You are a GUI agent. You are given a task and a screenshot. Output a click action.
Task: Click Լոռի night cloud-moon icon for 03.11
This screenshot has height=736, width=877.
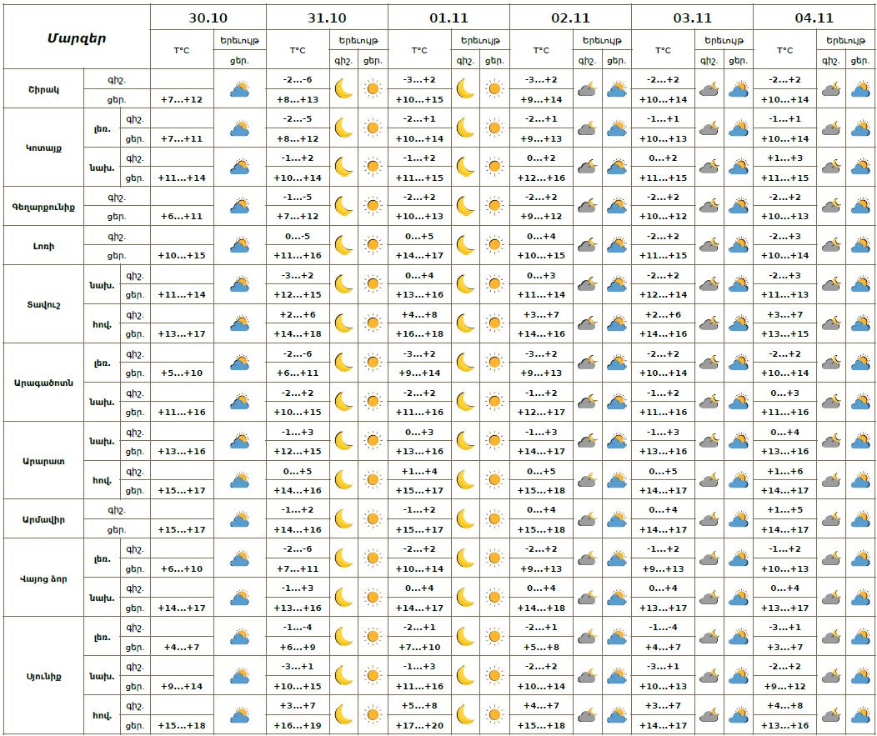(709, 245)
